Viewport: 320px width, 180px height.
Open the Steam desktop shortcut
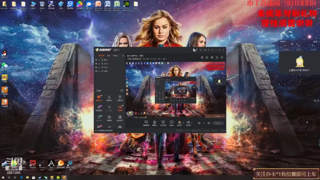point(4,164)
